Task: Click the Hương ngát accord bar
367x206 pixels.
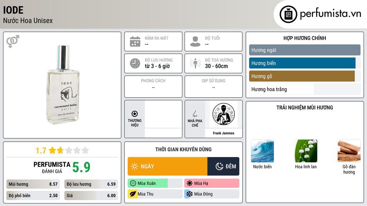Action: [x=305, y=50]
